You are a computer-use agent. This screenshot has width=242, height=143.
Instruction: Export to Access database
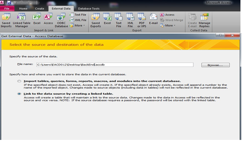167,15
